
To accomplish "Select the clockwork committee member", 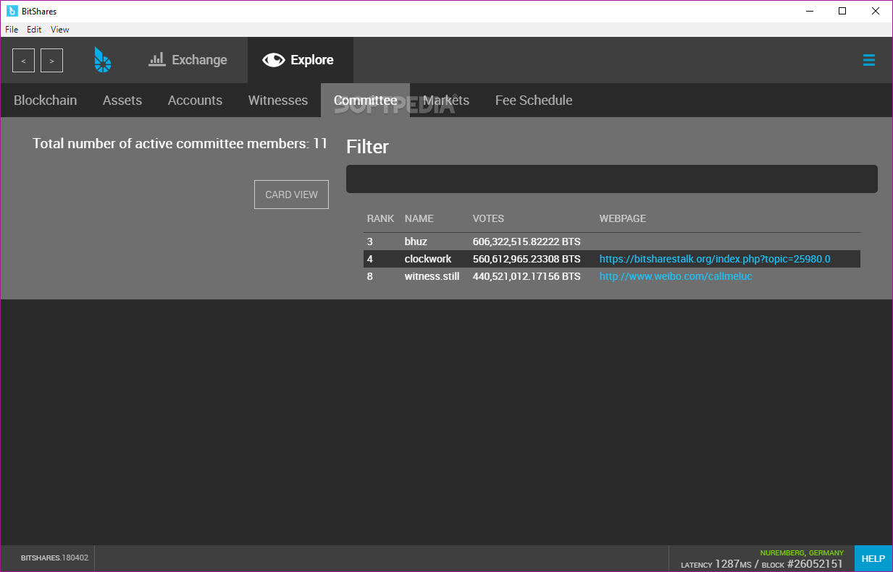I will (428, 259).
